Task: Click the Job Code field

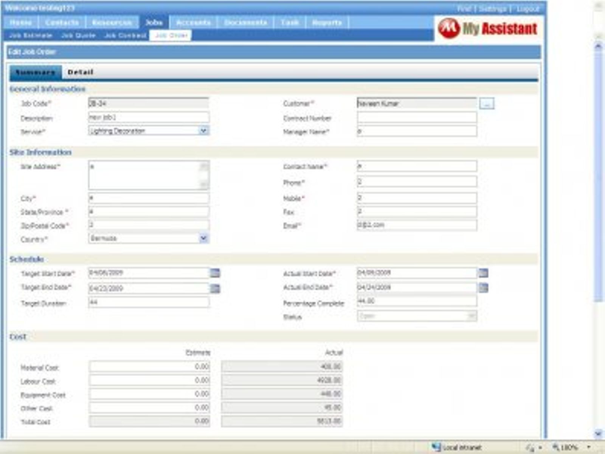Action: 148,103
